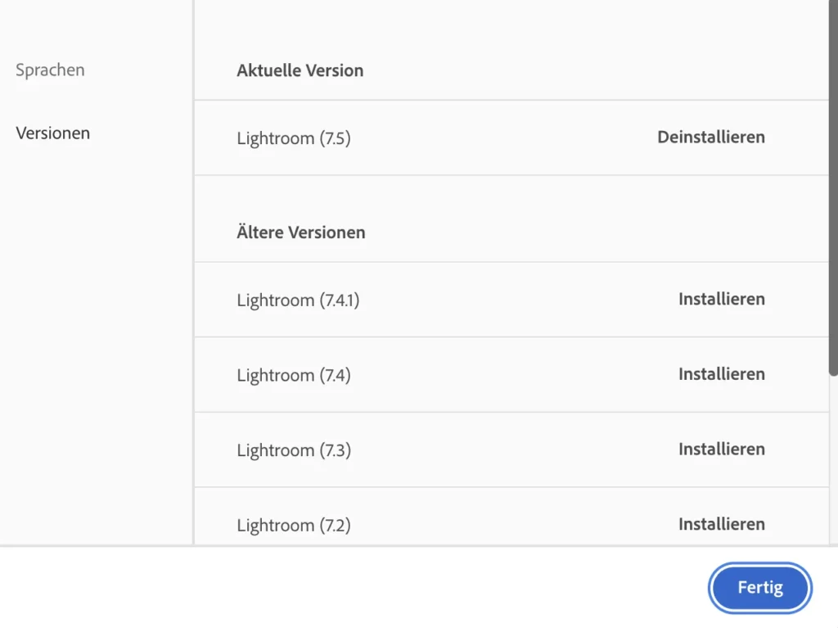Image resolution: width=838 pixels, height=628 pixels.
Task: Confirm dialog with the Fertig button
Action: tap(759, 588)
